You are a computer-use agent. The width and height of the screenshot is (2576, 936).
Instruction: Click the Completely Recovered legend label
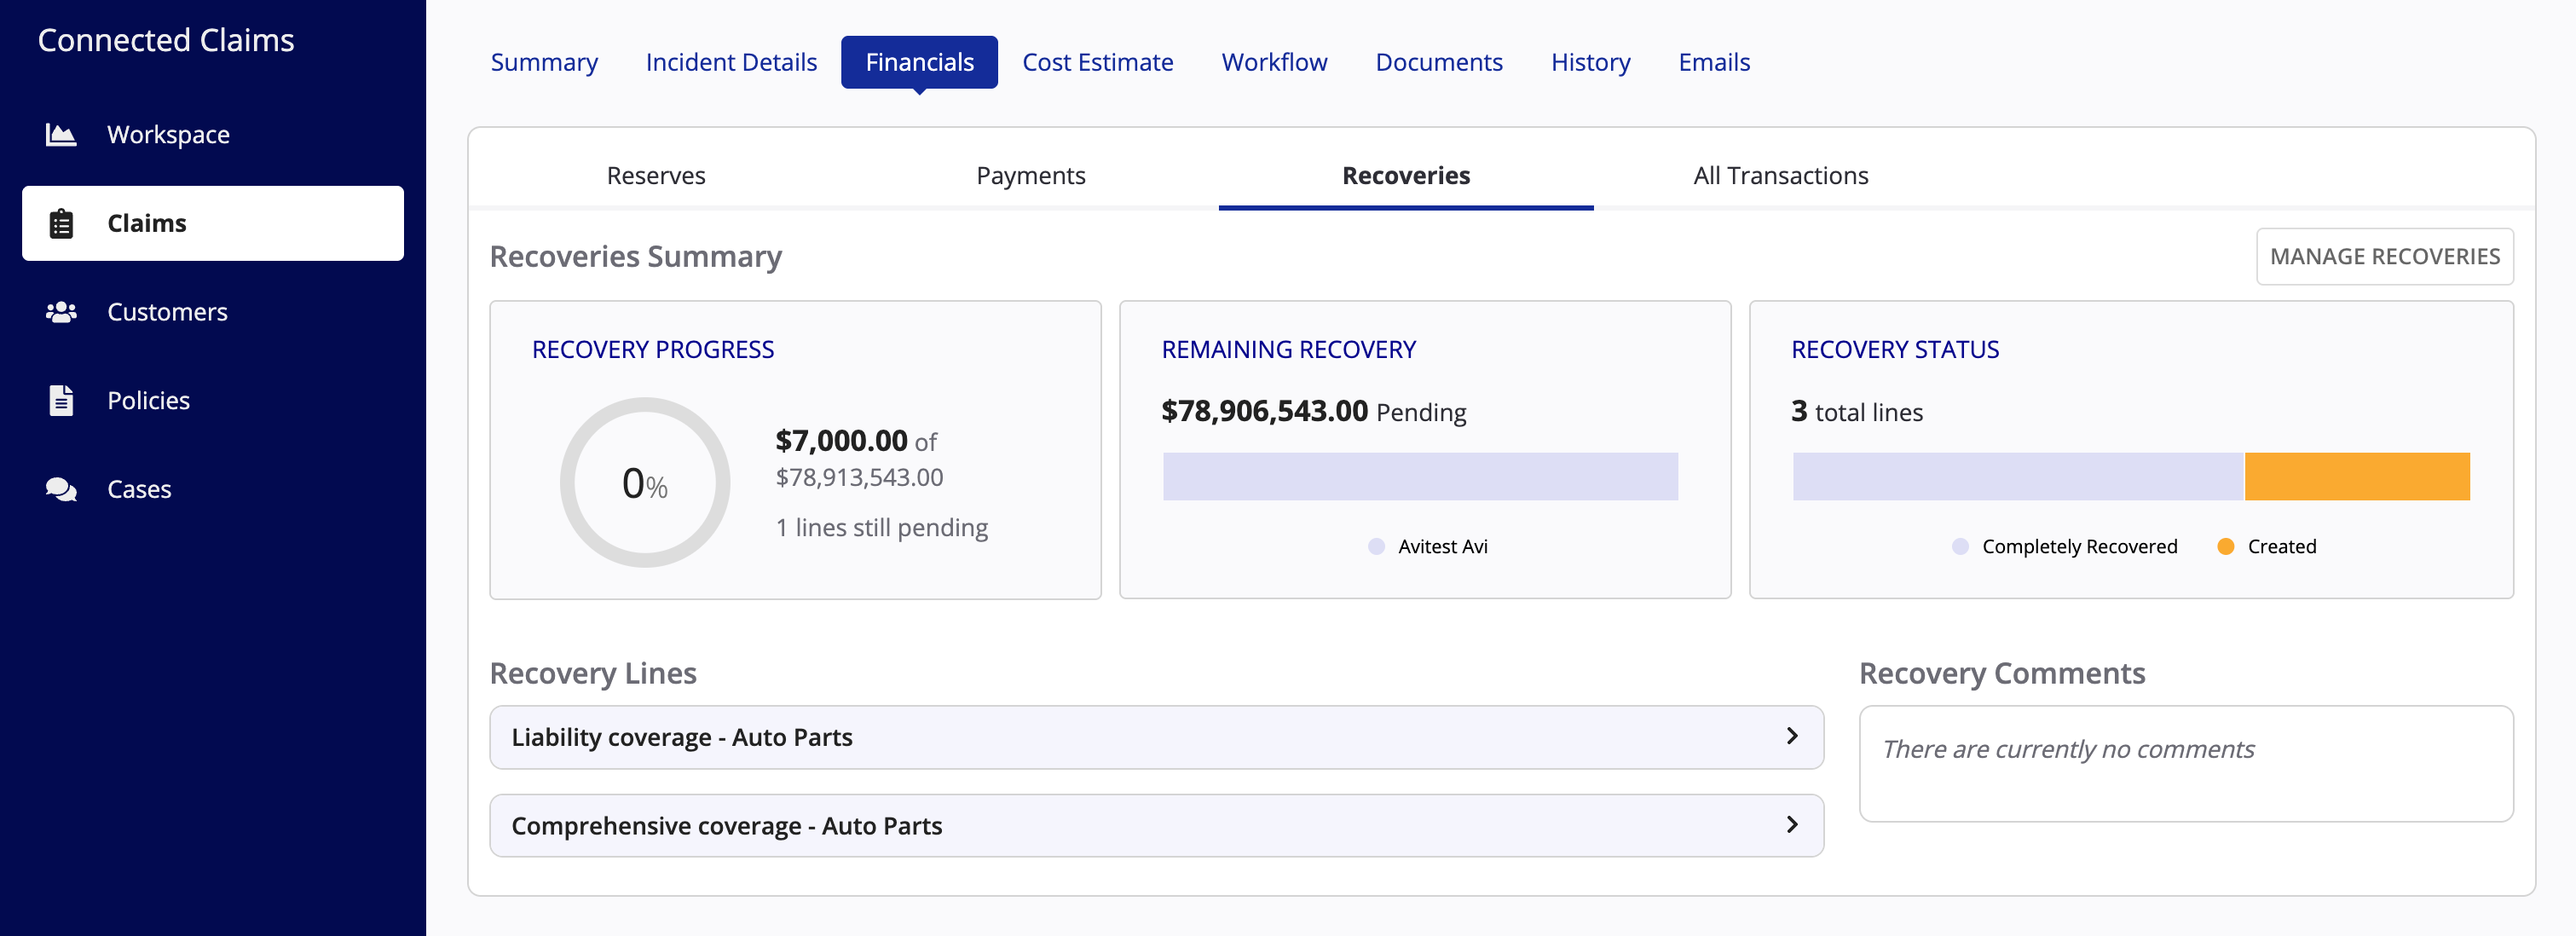coord(2079,546)
